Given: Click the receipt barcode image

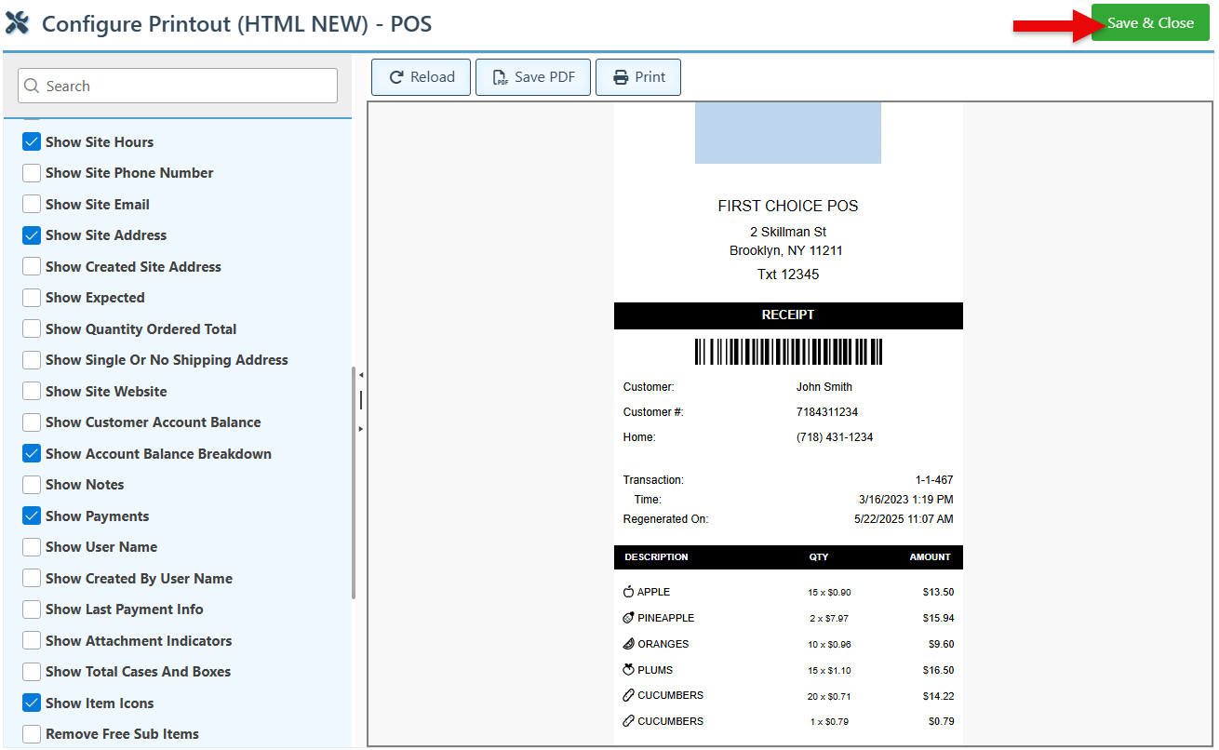Looking at the screenshot, I should [788, 352].
